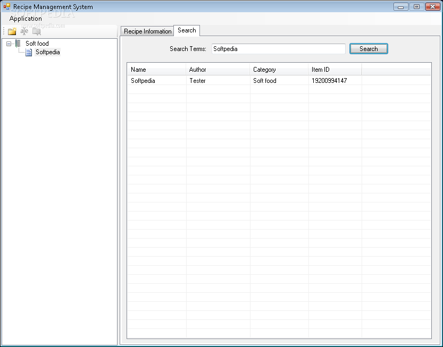Click the Search button

(x=369, y=48)
